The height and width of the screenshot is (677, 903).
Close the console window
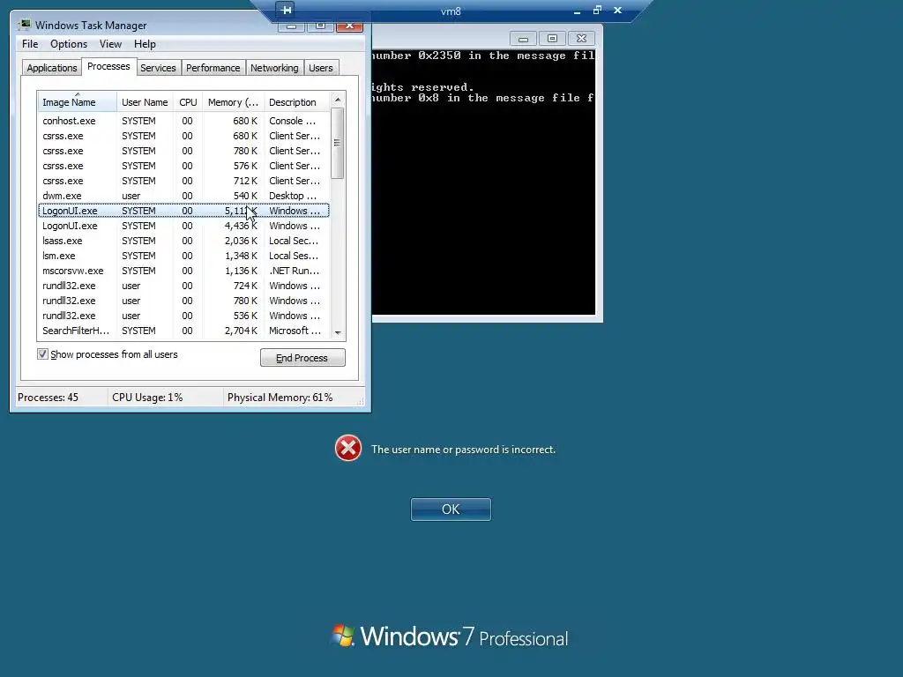point(582,39)
